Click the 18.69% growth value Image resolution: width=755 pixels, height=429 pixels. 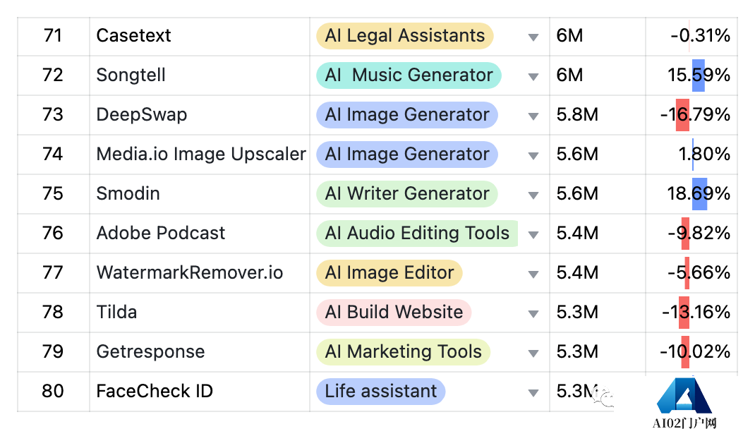[699, 194]
